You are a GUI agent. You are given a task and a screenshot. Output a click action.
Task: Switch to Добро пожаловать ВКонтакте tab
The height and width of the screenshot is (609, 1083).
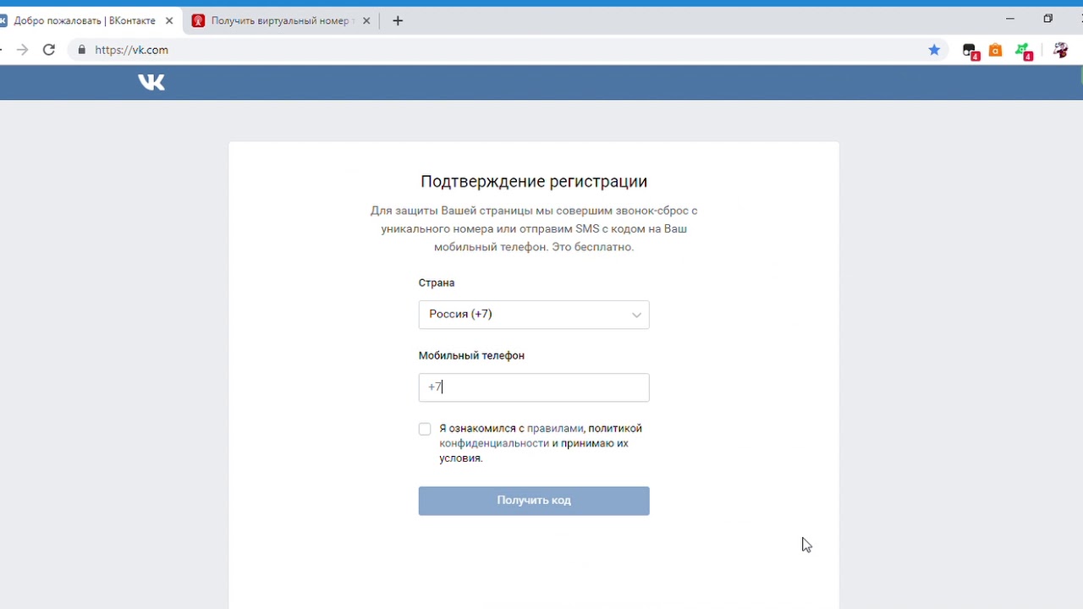(85, 21)
